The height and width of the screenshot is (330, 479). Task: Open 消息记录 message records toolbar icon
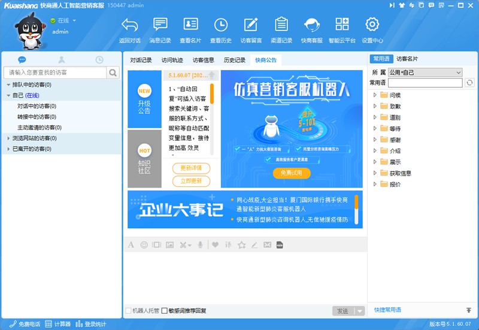coord(160,25)
